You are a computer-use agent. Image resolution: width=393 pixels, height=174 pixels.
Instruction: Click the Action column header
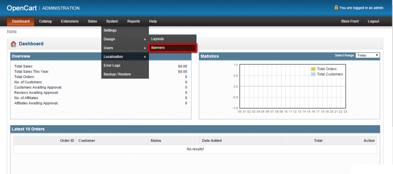coord(351,141)
